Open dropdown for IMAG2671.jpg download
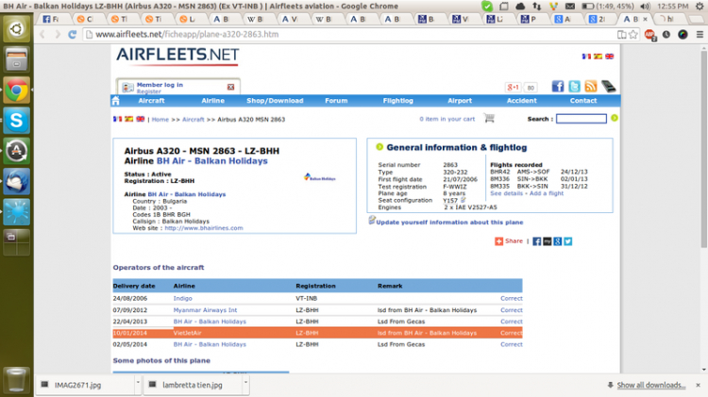The width and height of the screenshot is (708, 397). [x=137, y=385]
